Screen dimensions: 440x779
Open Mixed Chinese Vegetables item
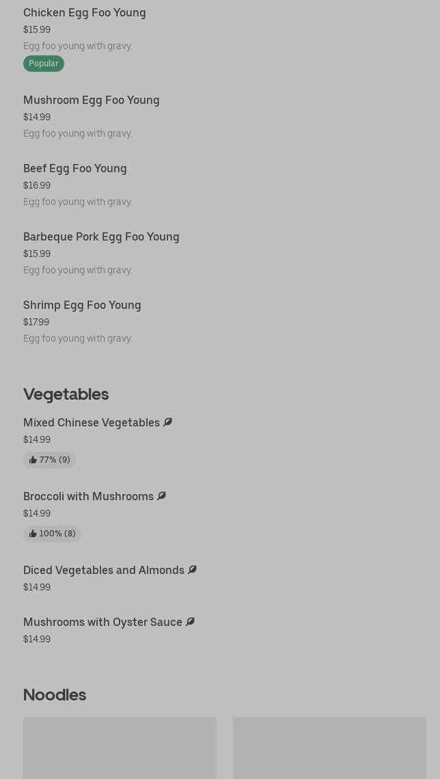click(91, 422)
